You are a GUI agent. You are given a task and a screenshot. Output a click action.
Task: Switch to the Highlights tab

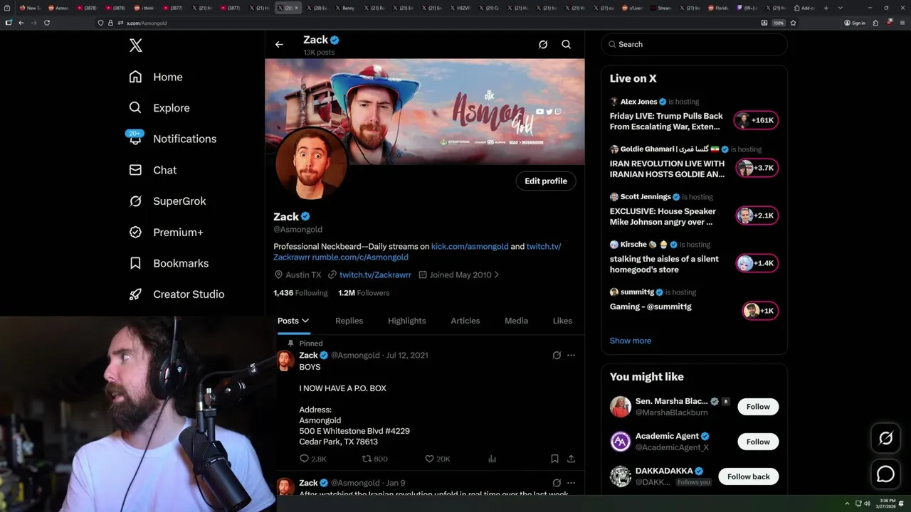(x=407, y=321)
